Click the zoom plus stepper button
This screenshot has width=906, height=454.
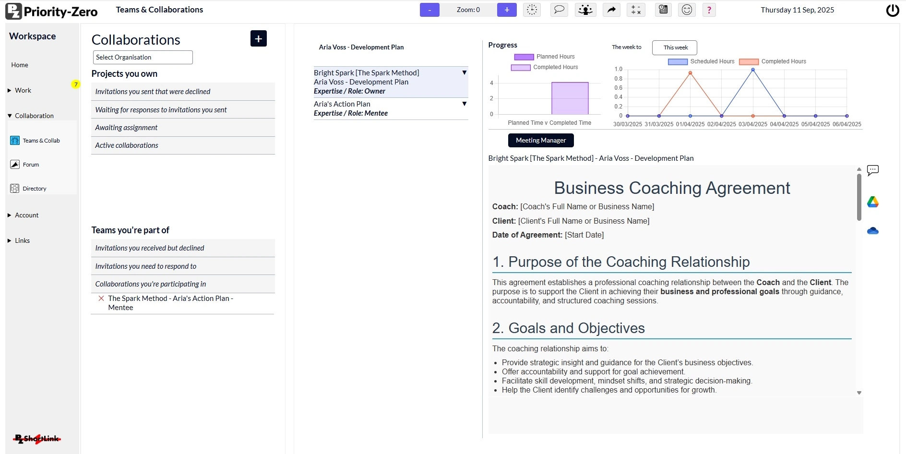(x=507, y=10)
